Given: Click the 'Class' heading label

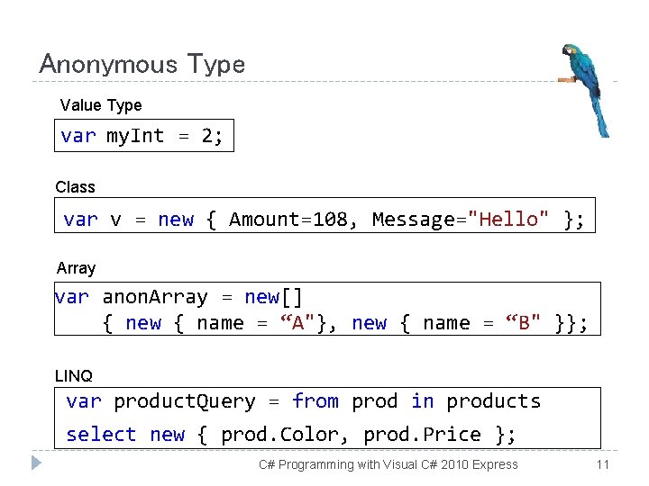Looking at the screenshot, I should 76,187.
